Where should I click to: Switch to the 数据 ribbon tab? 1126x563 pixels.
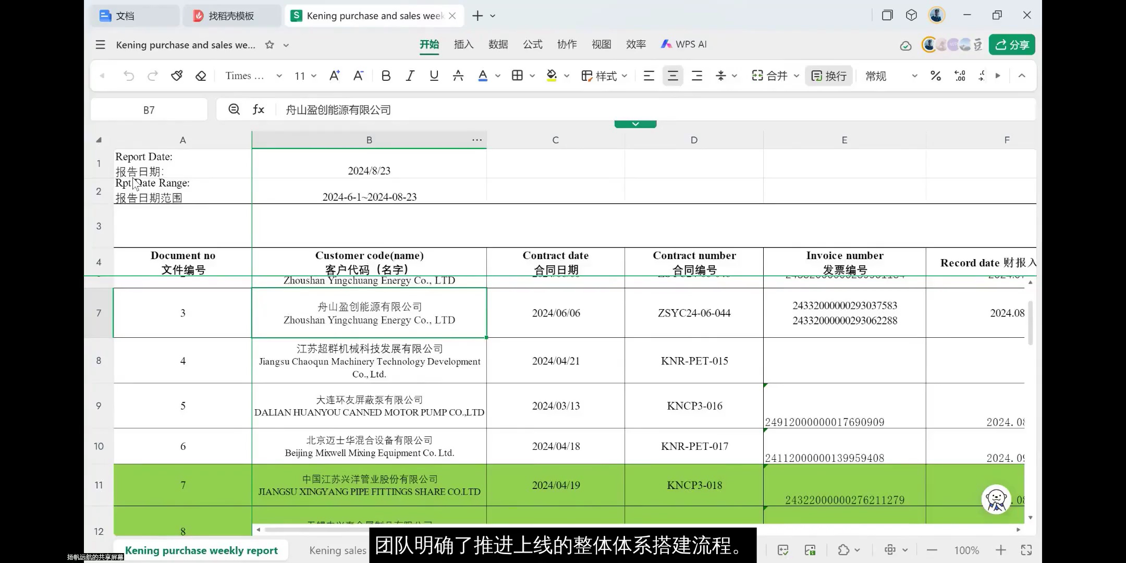click(x=498, y=44)
